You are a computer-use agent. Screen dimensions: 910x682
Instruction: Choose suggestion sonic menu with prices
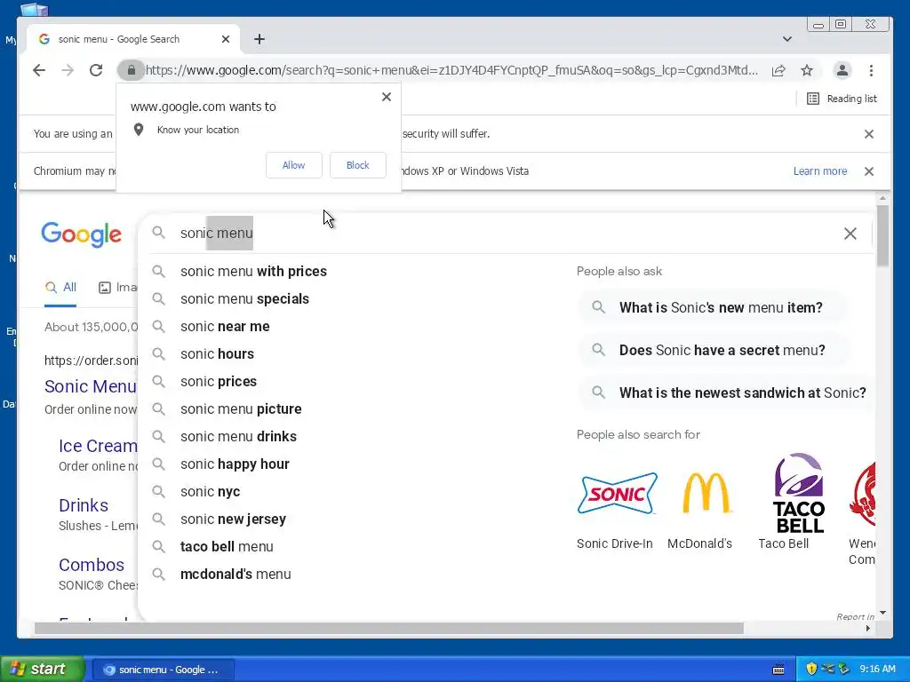[x=253, y=272]
